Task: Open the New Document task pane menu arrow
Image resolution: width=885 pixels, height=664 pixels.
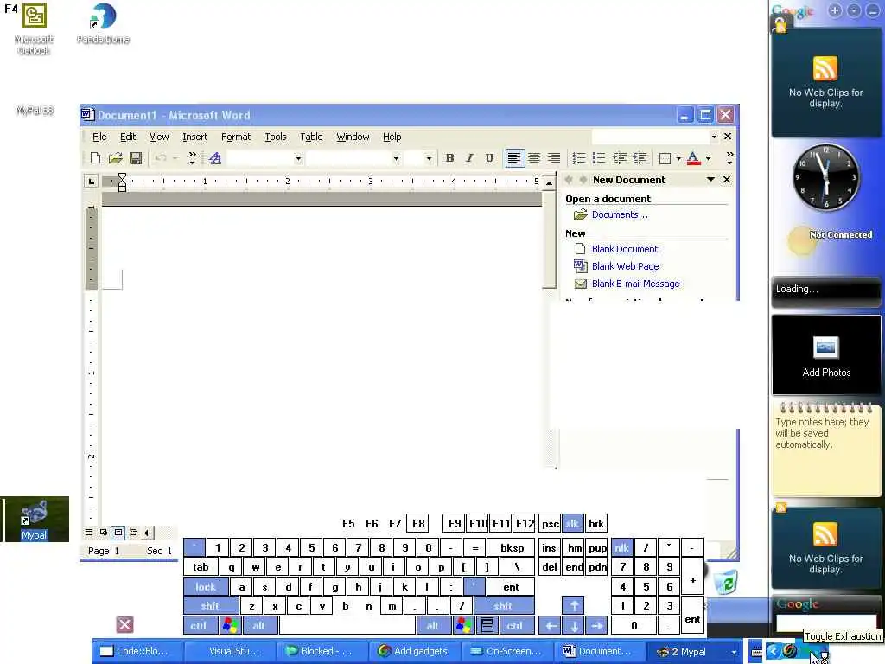Action: click(x=710, y=180)
